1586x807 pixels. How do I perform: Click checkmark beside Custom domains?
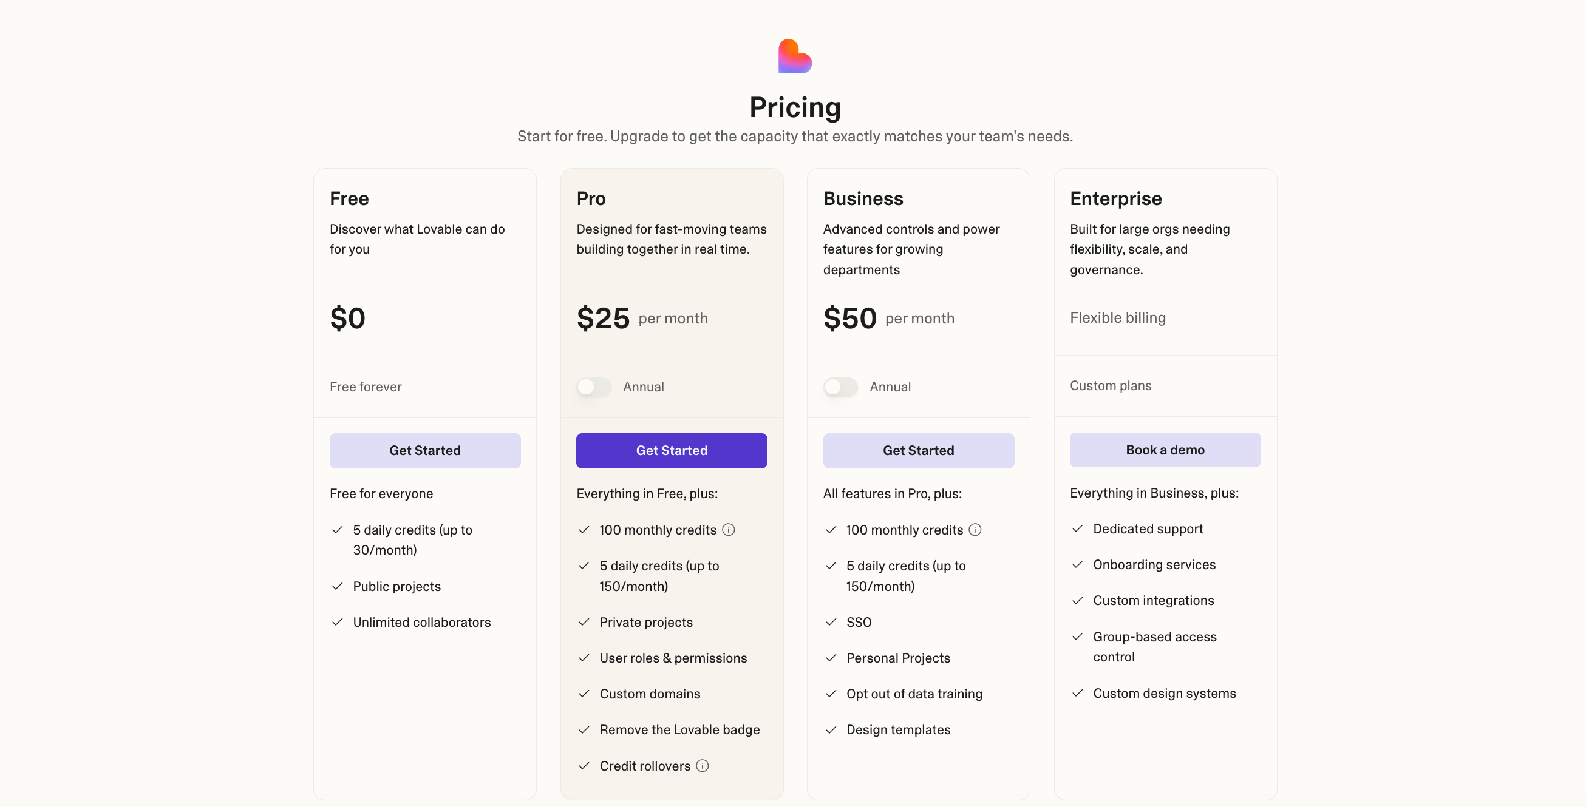[584, 694]
